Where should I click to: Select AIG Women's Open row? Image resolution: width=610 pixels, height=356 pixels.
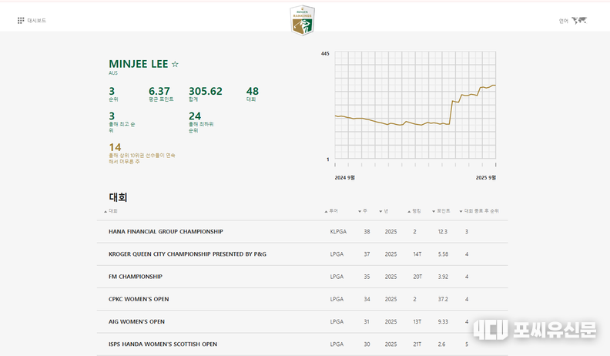(302, 322)
